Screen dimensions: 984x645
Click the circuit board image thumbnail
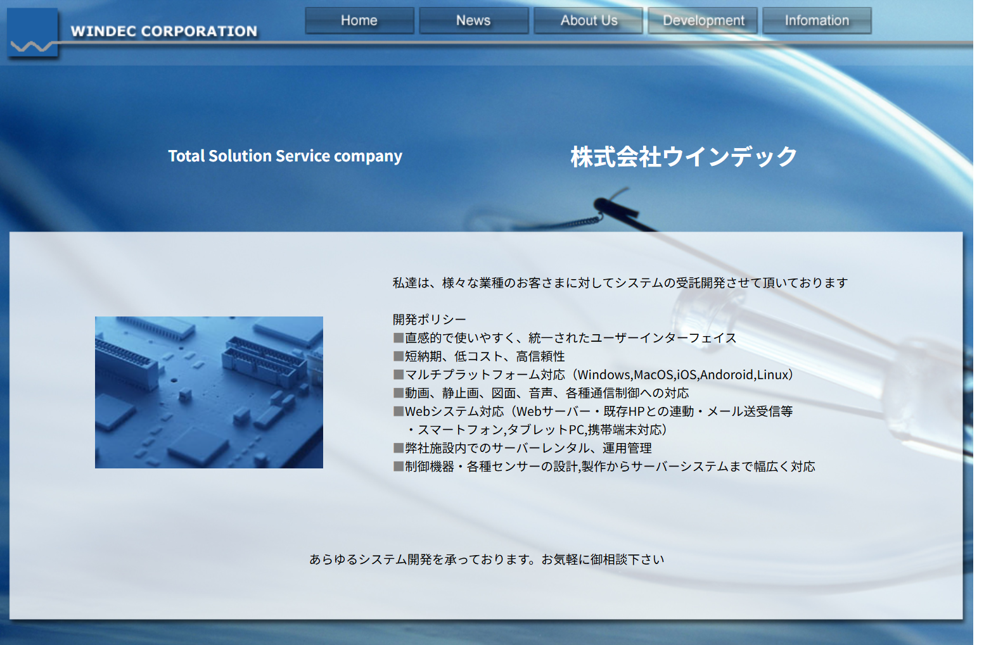click(209, 392)
